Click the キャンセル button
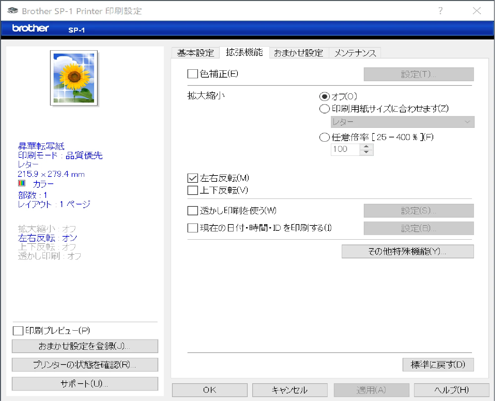The width and height of the screenshot is (495, 401). pos(290,390)
